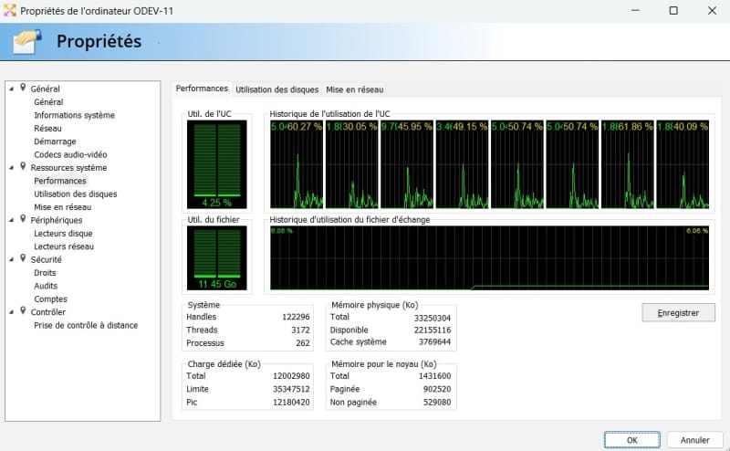
Task: Select Prise de contrôle à distance
Action: 86,325
